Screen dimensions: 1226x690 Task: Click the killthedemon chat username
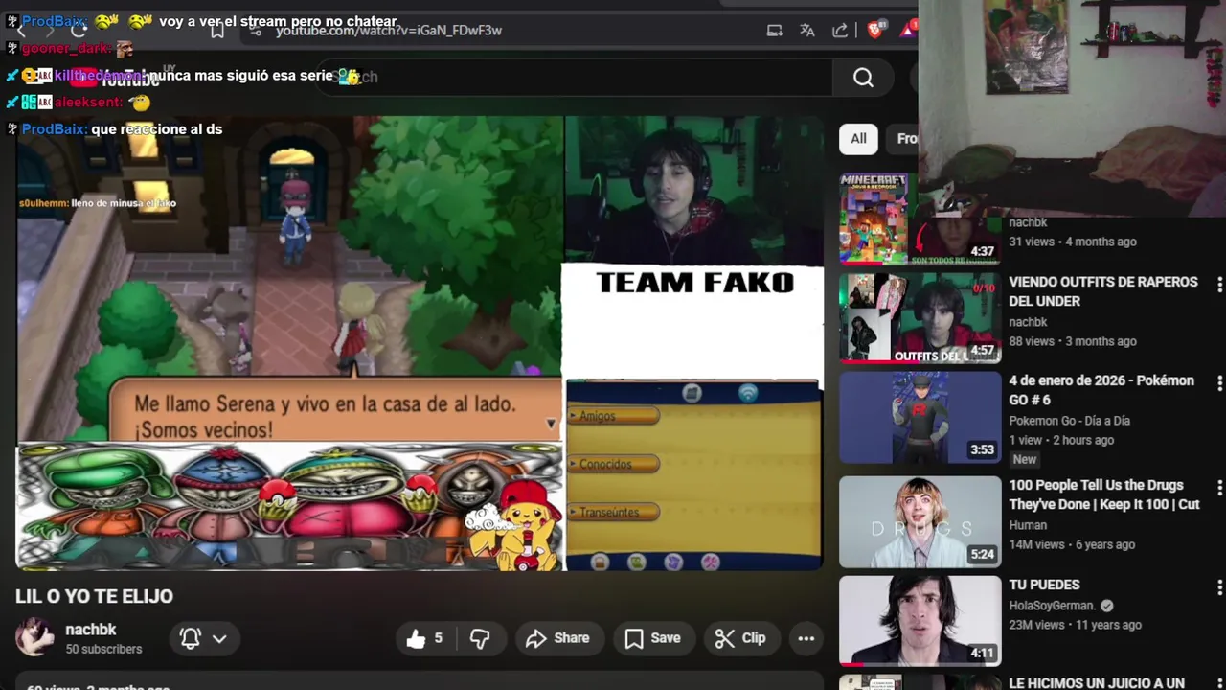[x=99, y=75]
